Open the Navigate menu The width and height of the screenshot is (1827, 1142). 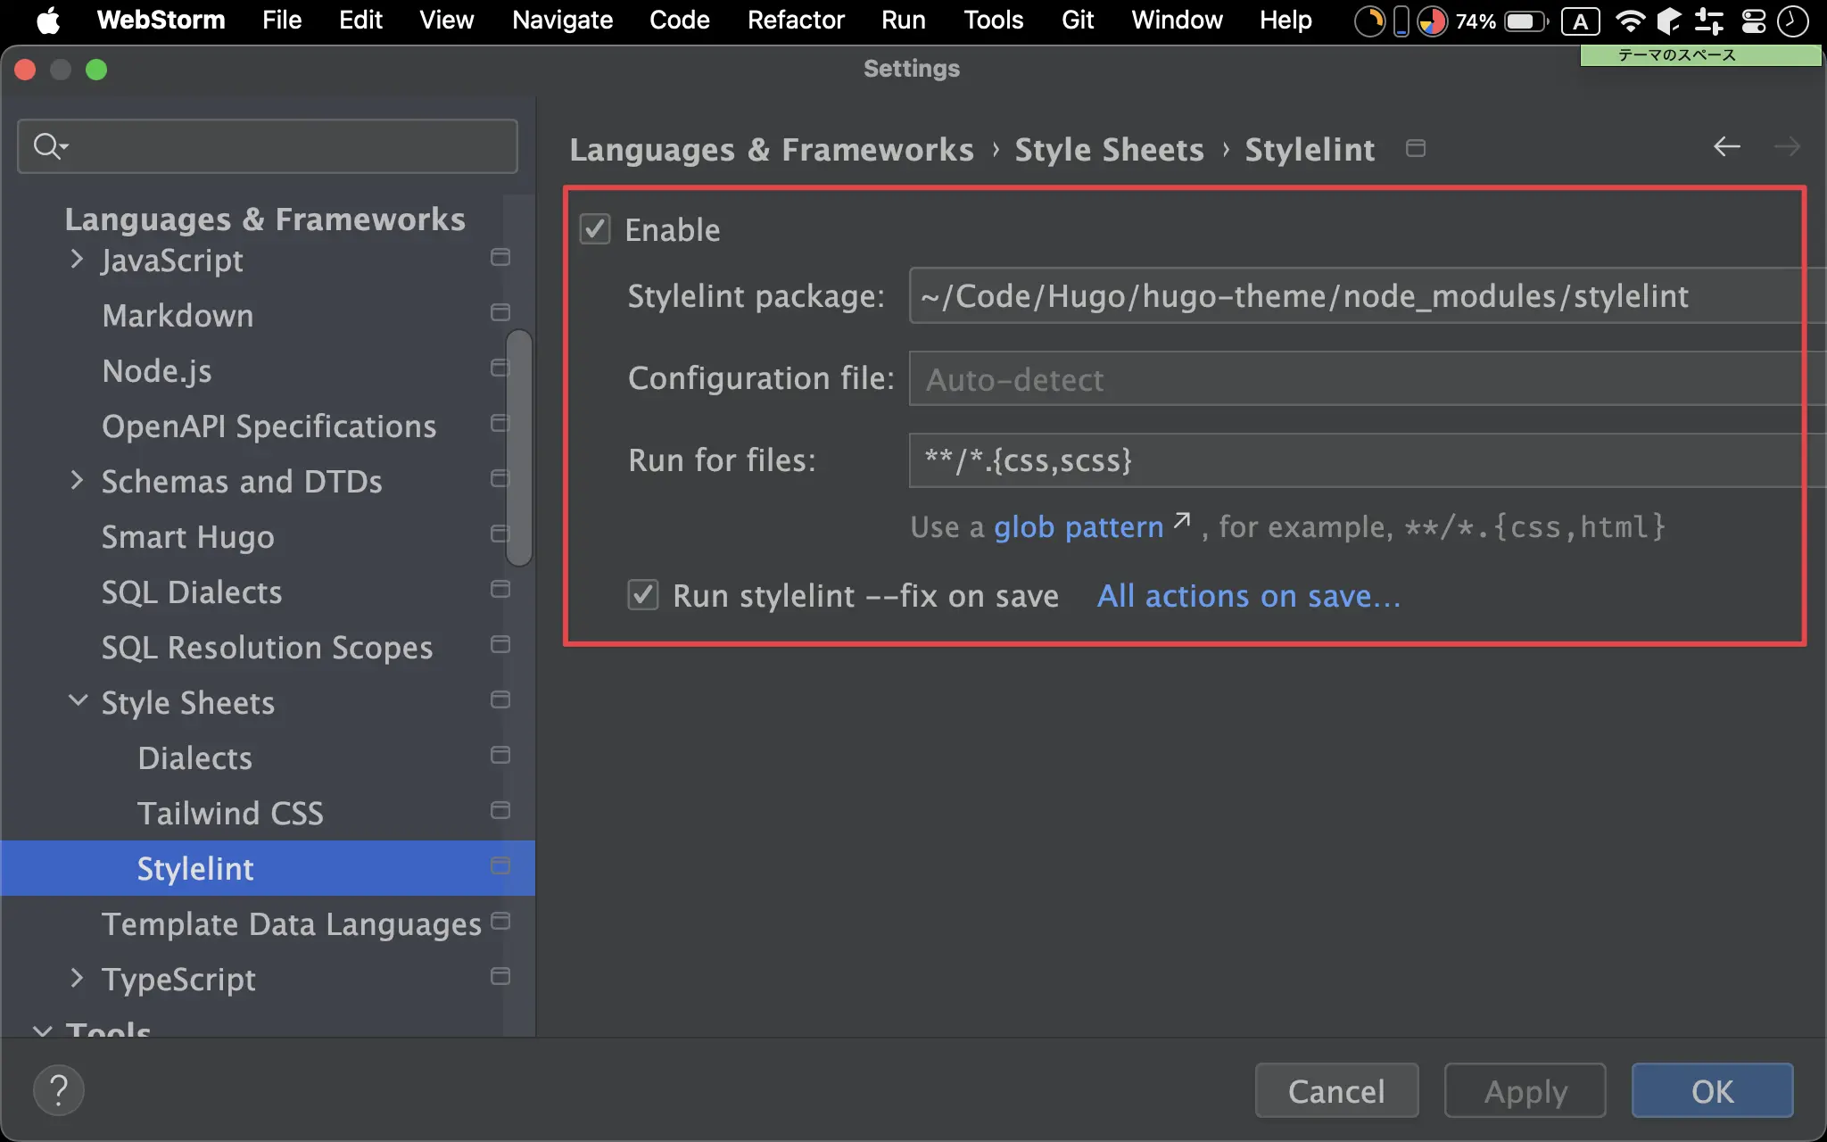pos(562,20)
